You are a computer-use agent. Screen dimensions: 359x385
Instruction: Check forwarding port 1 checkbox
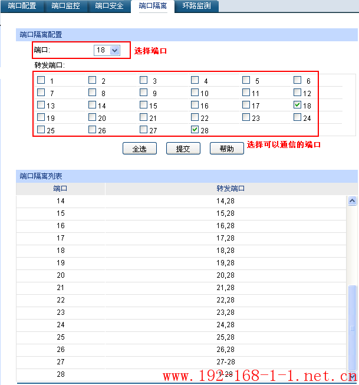click(41, 80)
